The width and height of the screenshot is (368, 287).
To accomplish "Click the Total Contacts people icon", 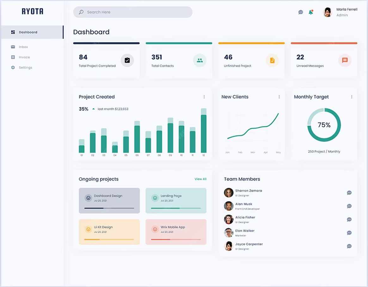I will (x=199, y=60).
